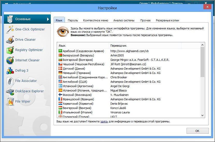Select Датский (Дания) language
This screenshot has height=142, width=215.
pyautogui.click(x=74, y=69)
